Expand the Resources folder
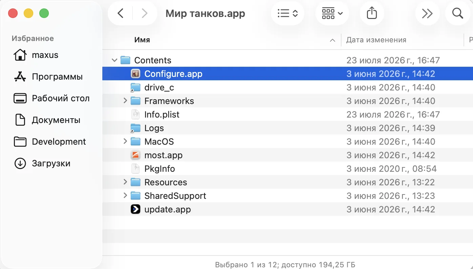 (125, 182)
